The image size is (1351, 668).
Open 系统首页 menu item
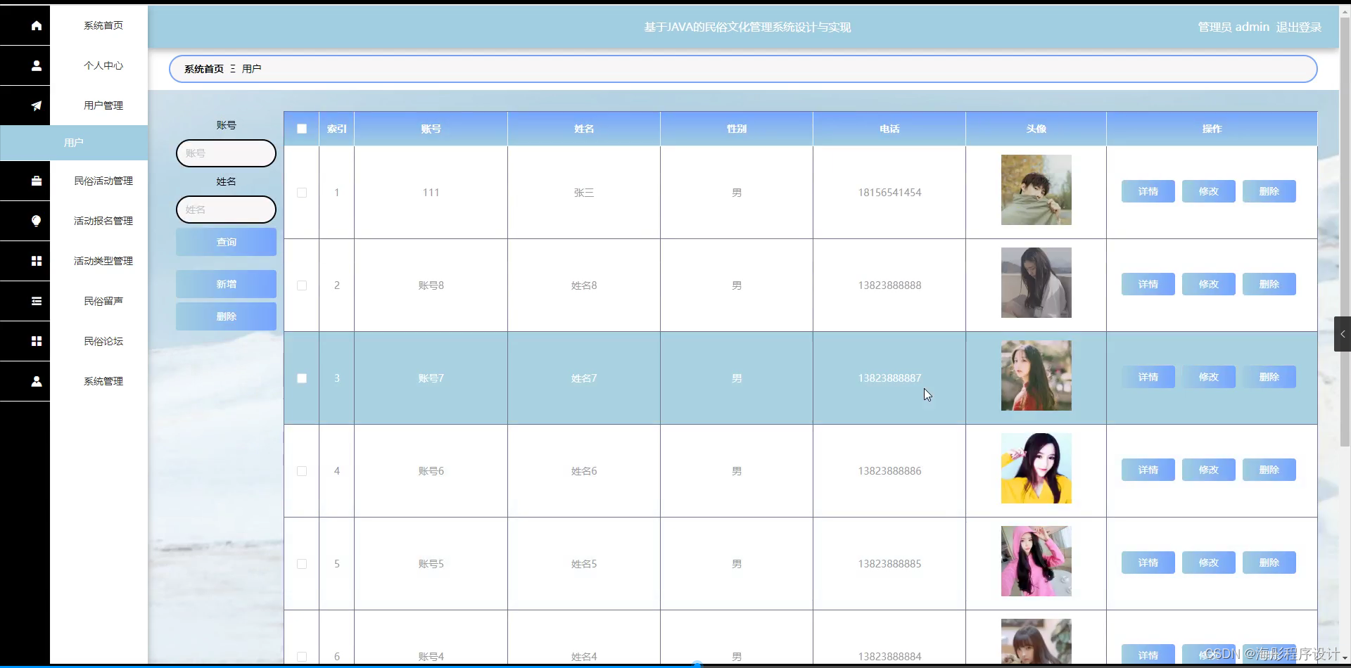pos(103,25)
